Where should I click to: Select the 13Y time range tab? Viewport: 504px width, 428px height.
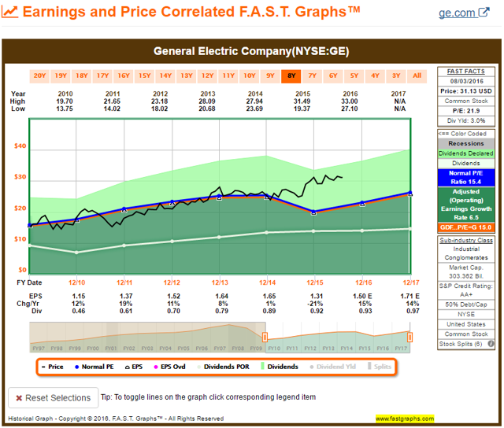pyautogui.click(x=187, y=76)
